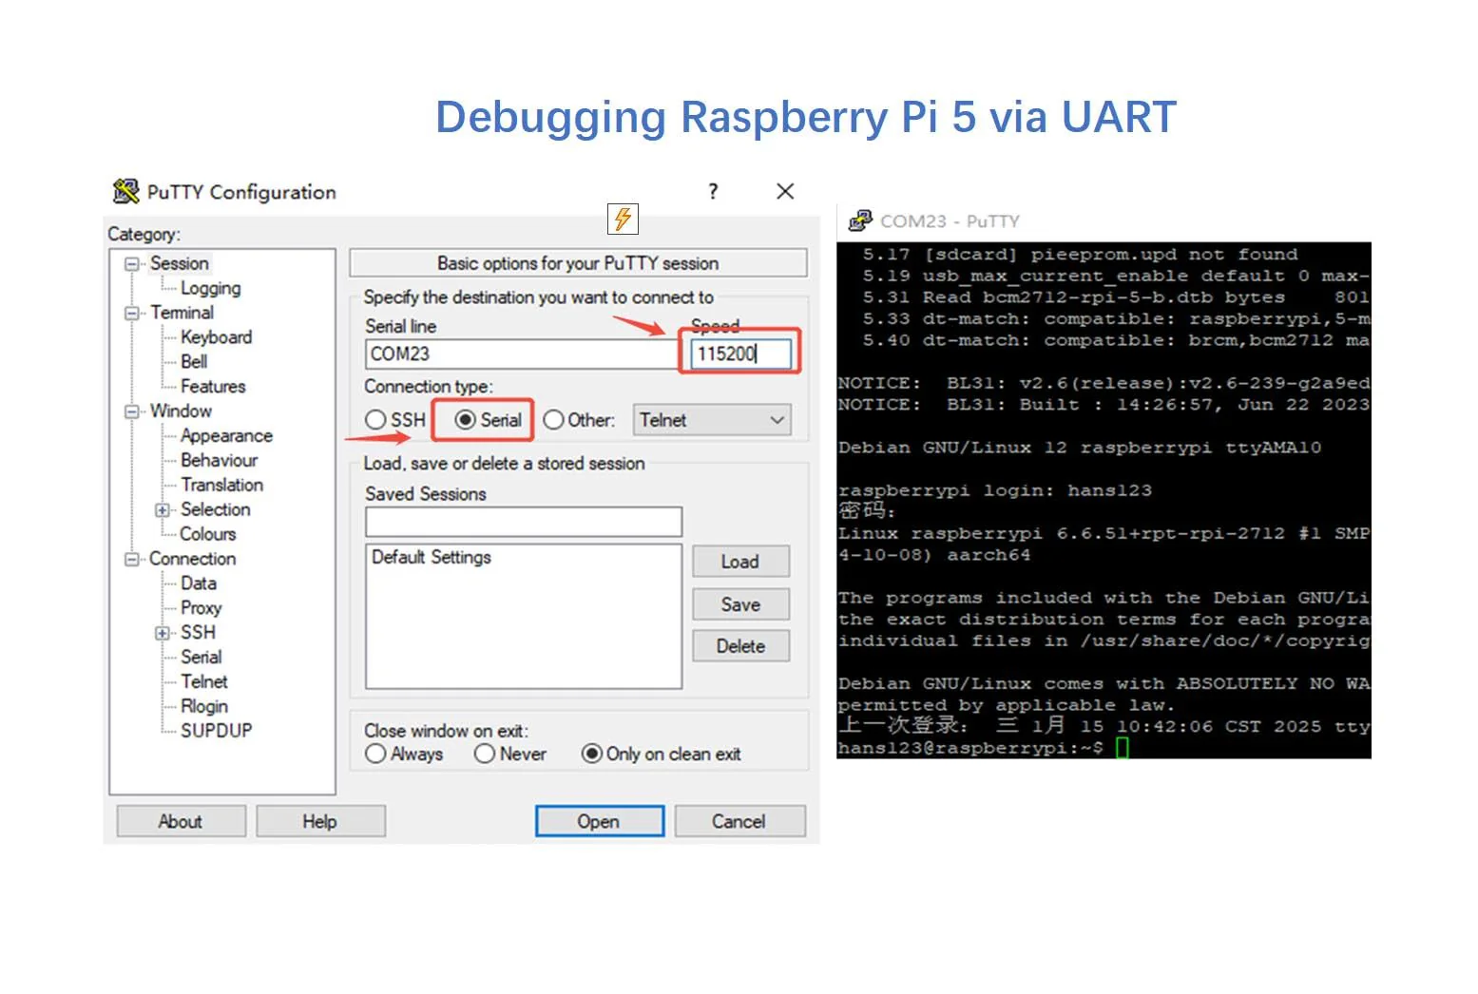Open the Telnet settings category in tree
This screenshot has height=994, width=1478.
coord(204,682)
